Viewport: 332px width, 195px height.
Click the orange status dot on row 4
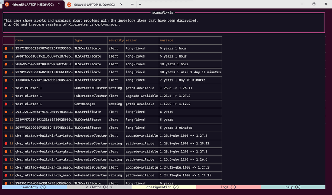pyautogui.click(x=6, y=72)
